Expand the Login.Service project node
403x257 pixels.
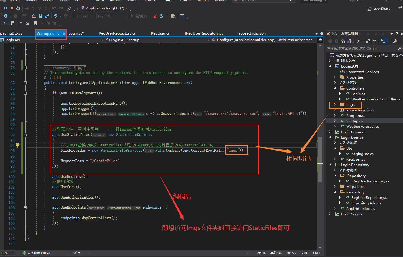pyautogui.click(x=330, y=214)
